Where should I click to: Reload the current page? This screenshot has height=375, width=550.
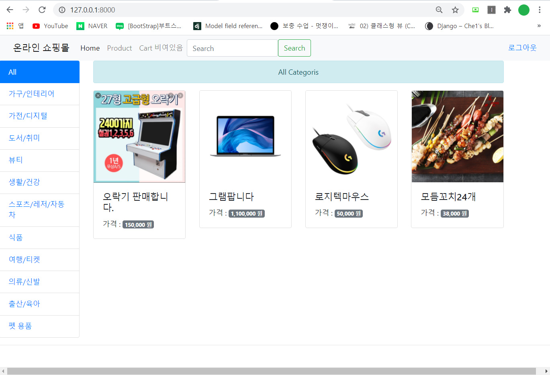point(42,10)
